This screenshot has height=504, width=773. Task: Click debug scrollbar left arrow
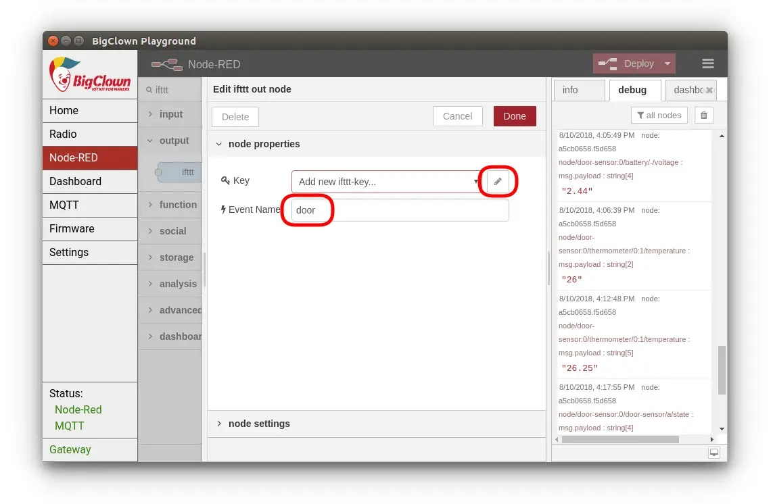point(557,439)
